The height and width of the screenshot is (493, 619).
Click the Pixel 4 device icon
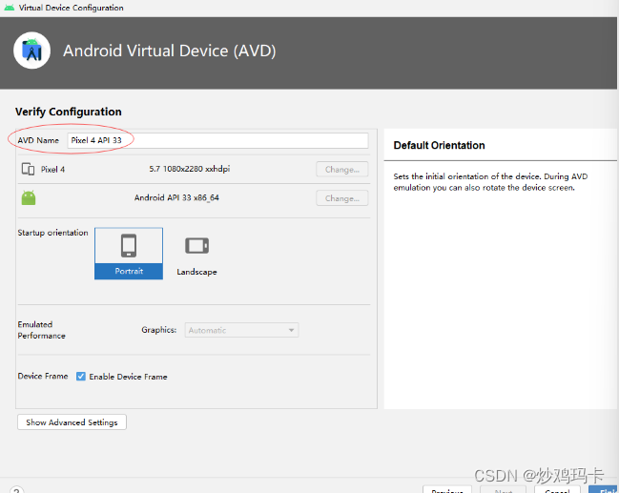[28, 170]
